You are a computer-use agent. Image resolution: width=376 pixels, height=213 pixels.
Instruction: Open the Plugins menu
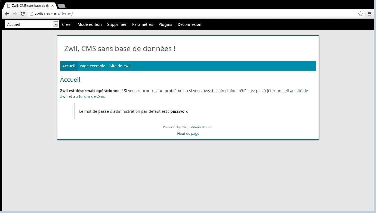tap(165, 24)
